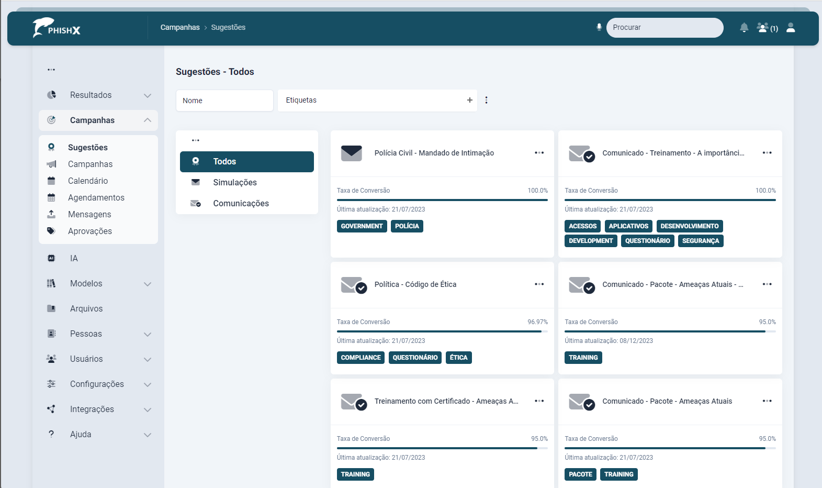Click the Resultados pie chart icon
Viewport: 822px width, 488px height.
[51, 95]
